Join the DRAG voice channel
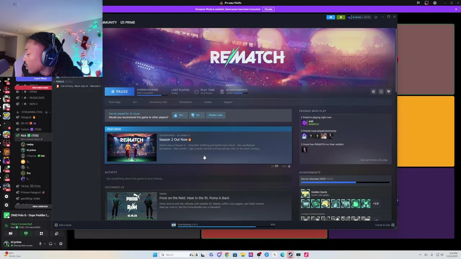 tap(33, 92)
